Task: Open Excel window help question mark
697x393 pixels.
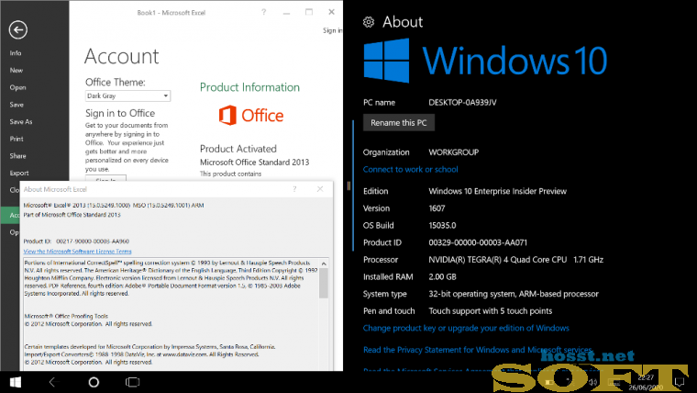Action: coord(263,12)
